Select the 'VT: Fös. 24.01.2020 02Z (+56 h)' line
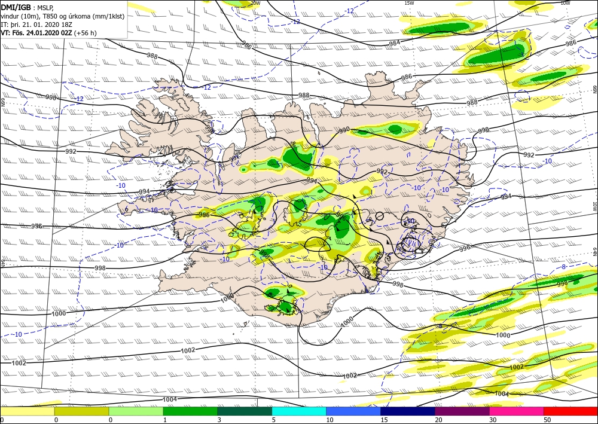598x424 pixels. (x=49, y=33)
